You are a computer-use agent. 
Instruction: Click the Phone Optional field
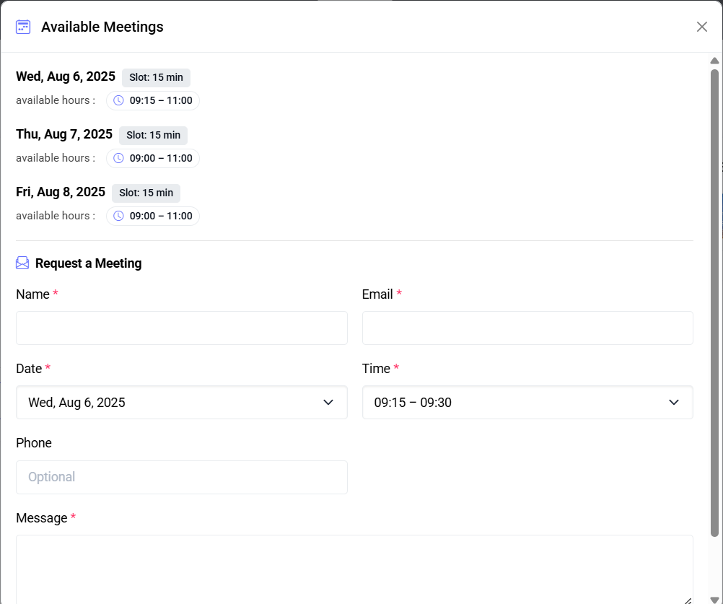pyautogui.click(x=181, y=477)
